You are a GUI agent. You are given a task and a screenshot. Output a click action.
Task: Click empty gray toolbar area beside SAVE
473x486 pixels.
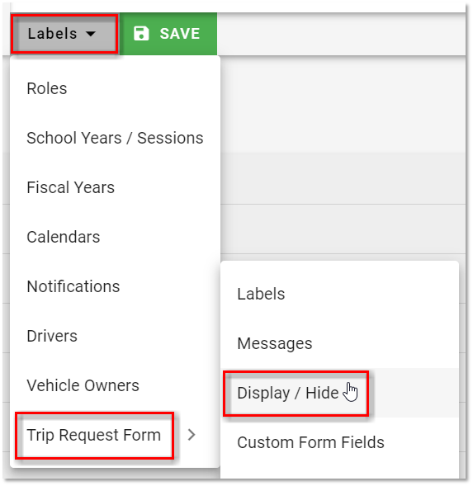coord(341,34)
